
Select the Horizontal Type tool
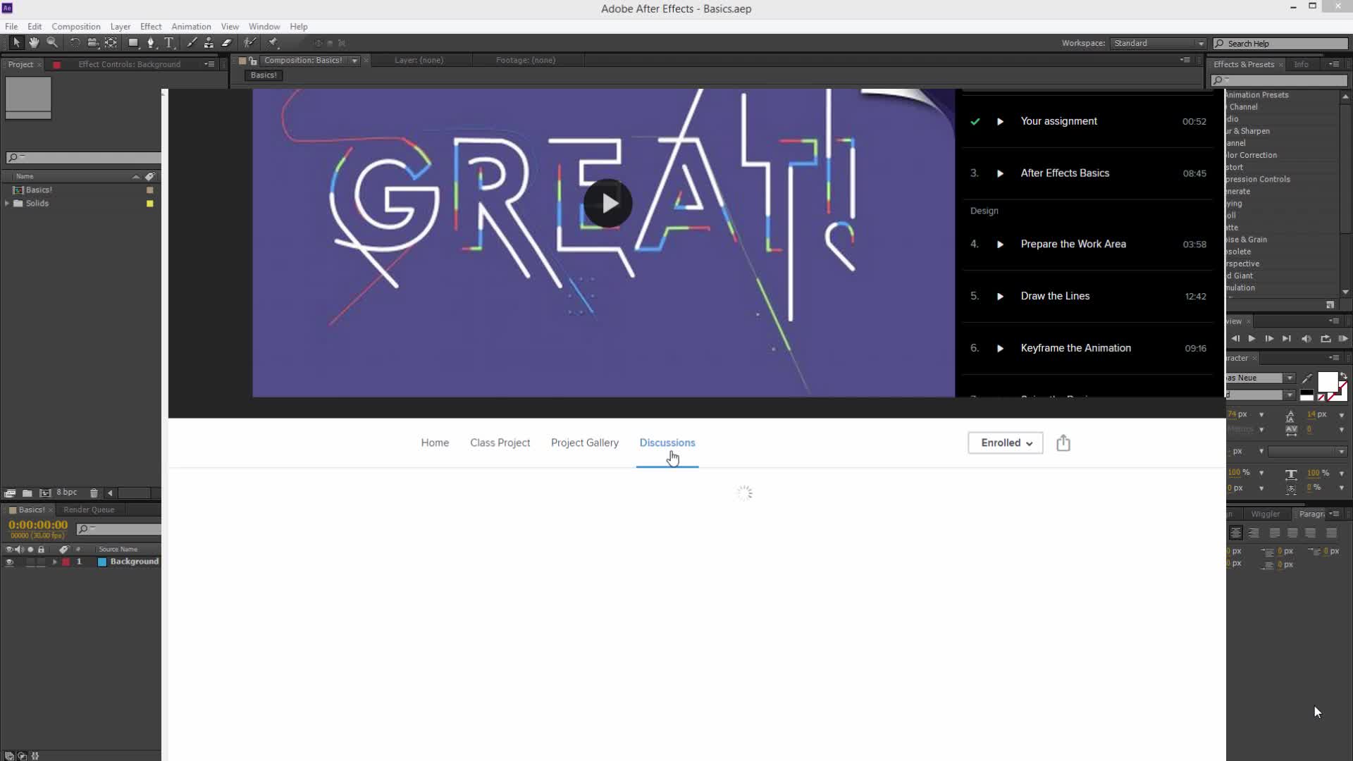coord(169,43)
